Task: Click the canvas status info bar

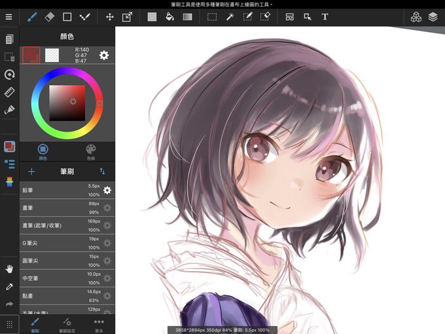Action: [222, 330]
